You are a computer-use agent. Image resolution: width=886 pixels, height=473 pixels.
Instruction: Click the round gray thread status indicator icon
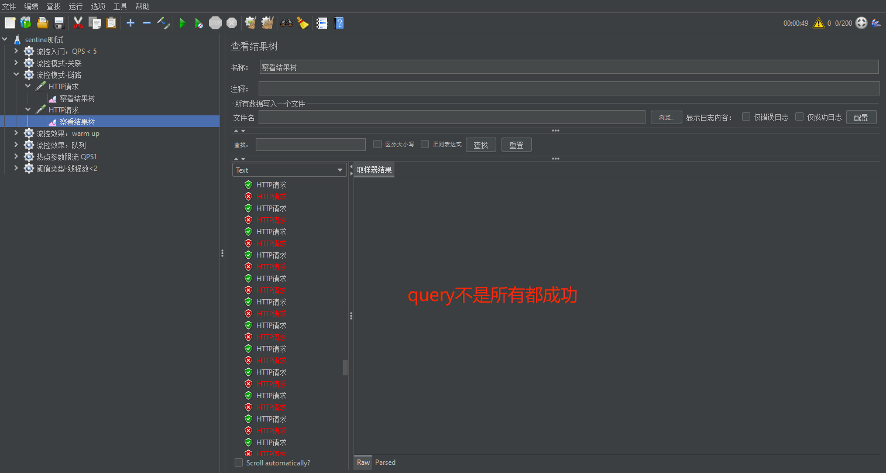861,23
